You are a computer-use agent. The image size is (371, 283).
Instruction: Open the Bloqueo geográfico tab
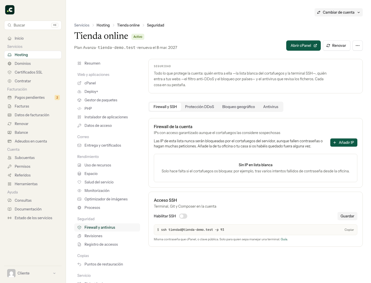click(239, 107)
